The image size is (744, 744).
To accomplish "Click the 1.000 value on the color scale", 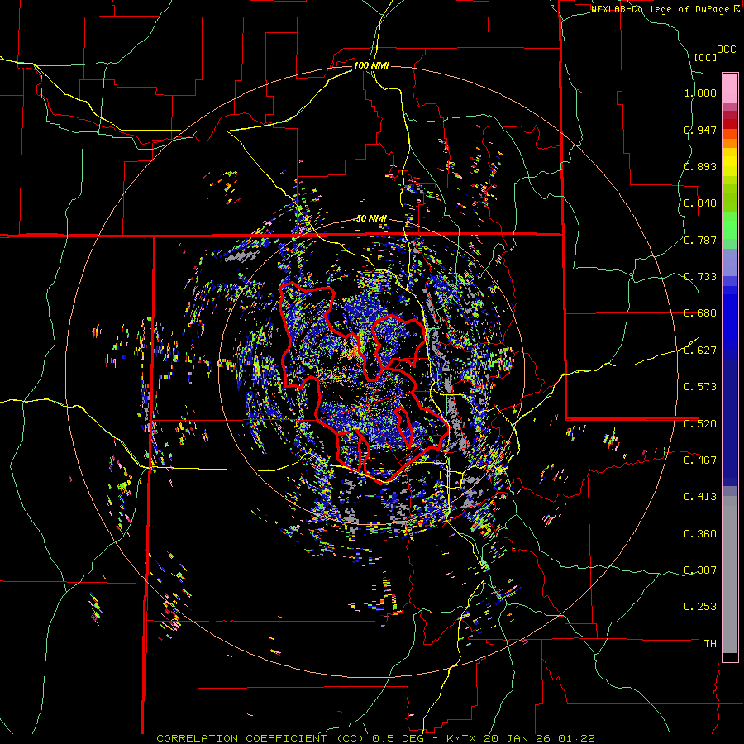I will [700, 93].
